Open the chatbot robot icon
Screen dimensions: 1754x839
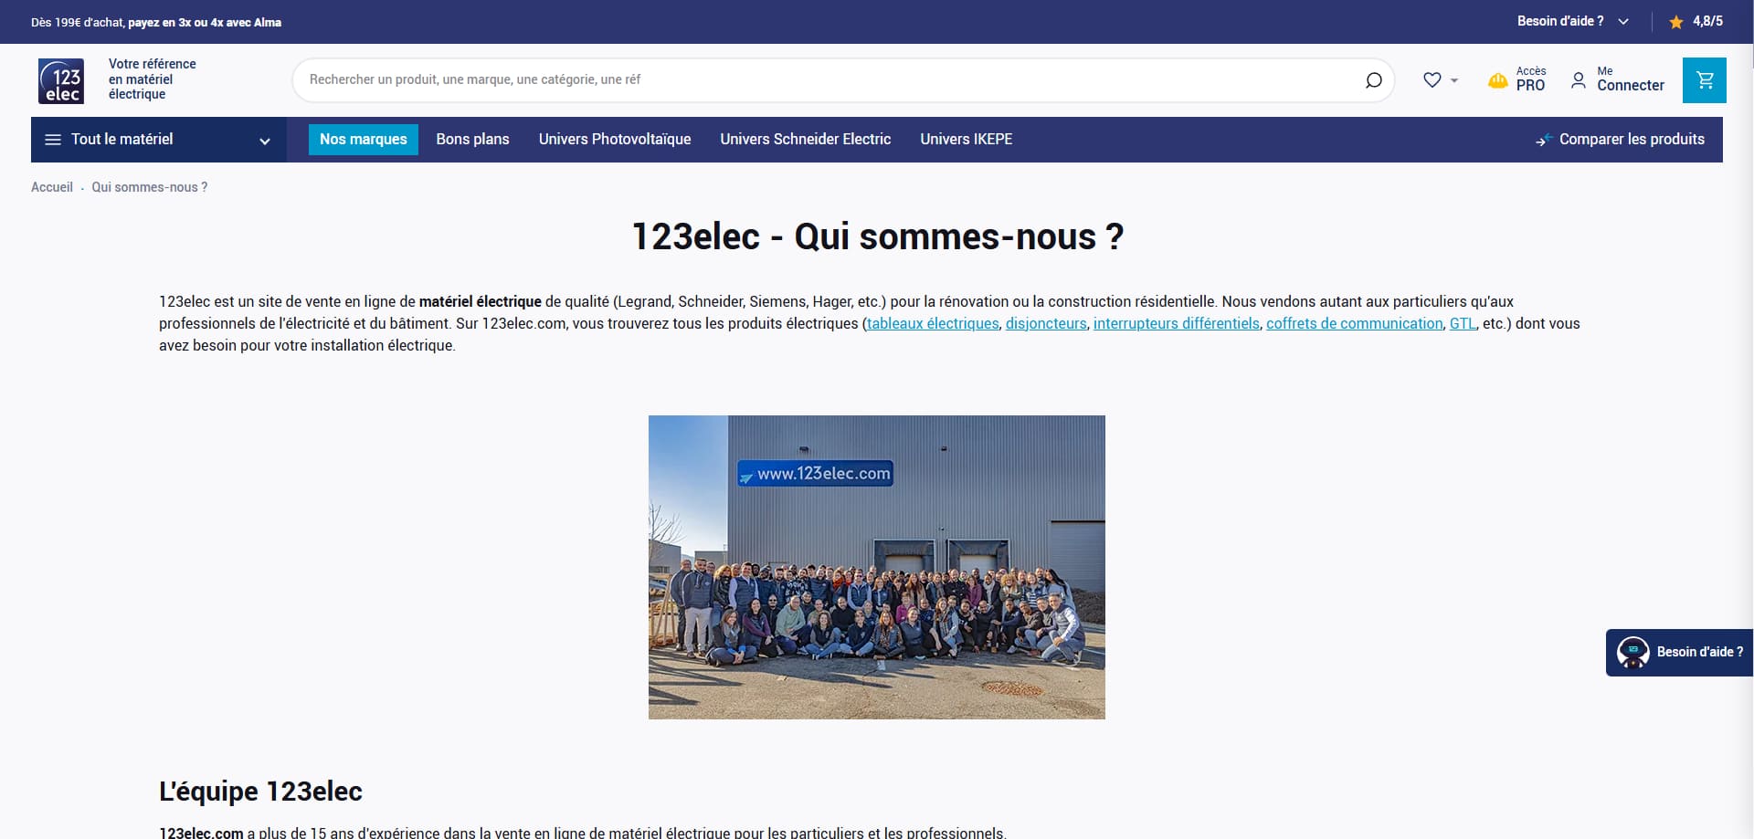[1632, 652]
